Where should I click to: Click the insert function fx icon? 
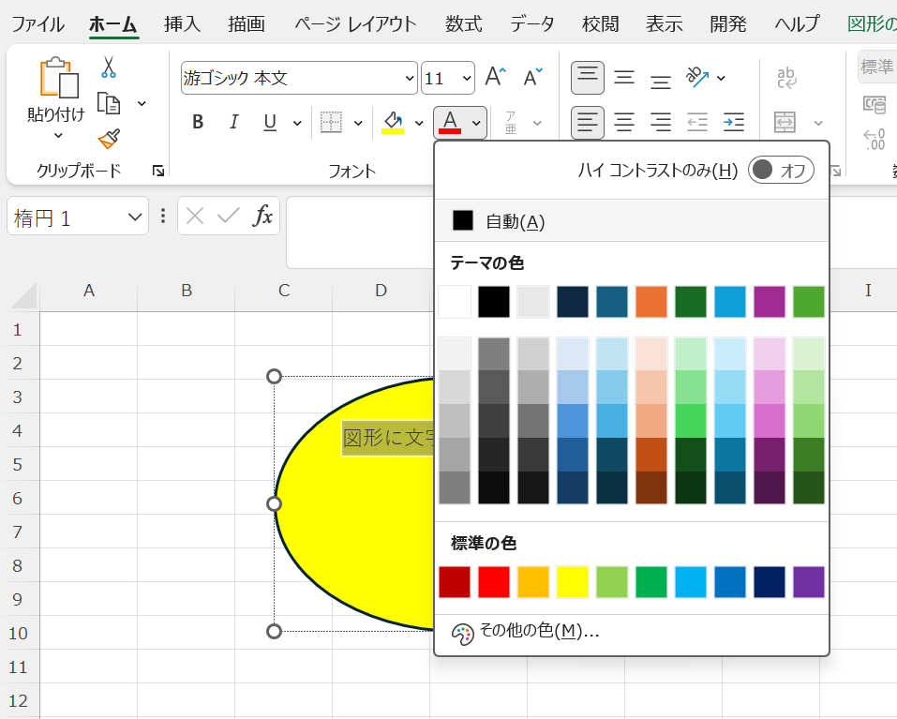coord(263,217)
